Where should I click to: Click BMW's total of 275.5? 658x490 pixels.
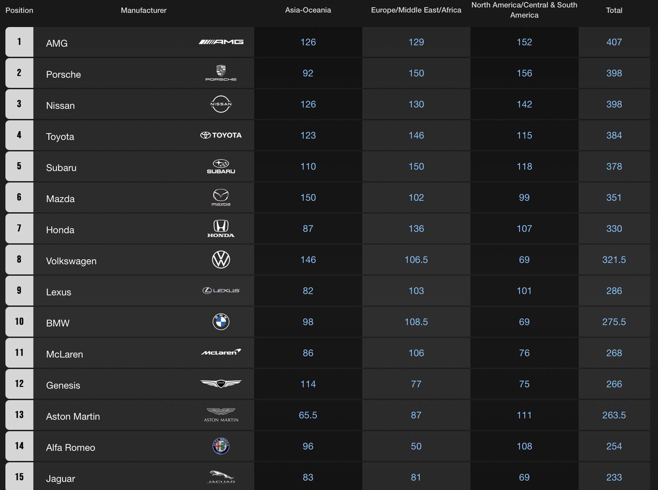[614, 322]
